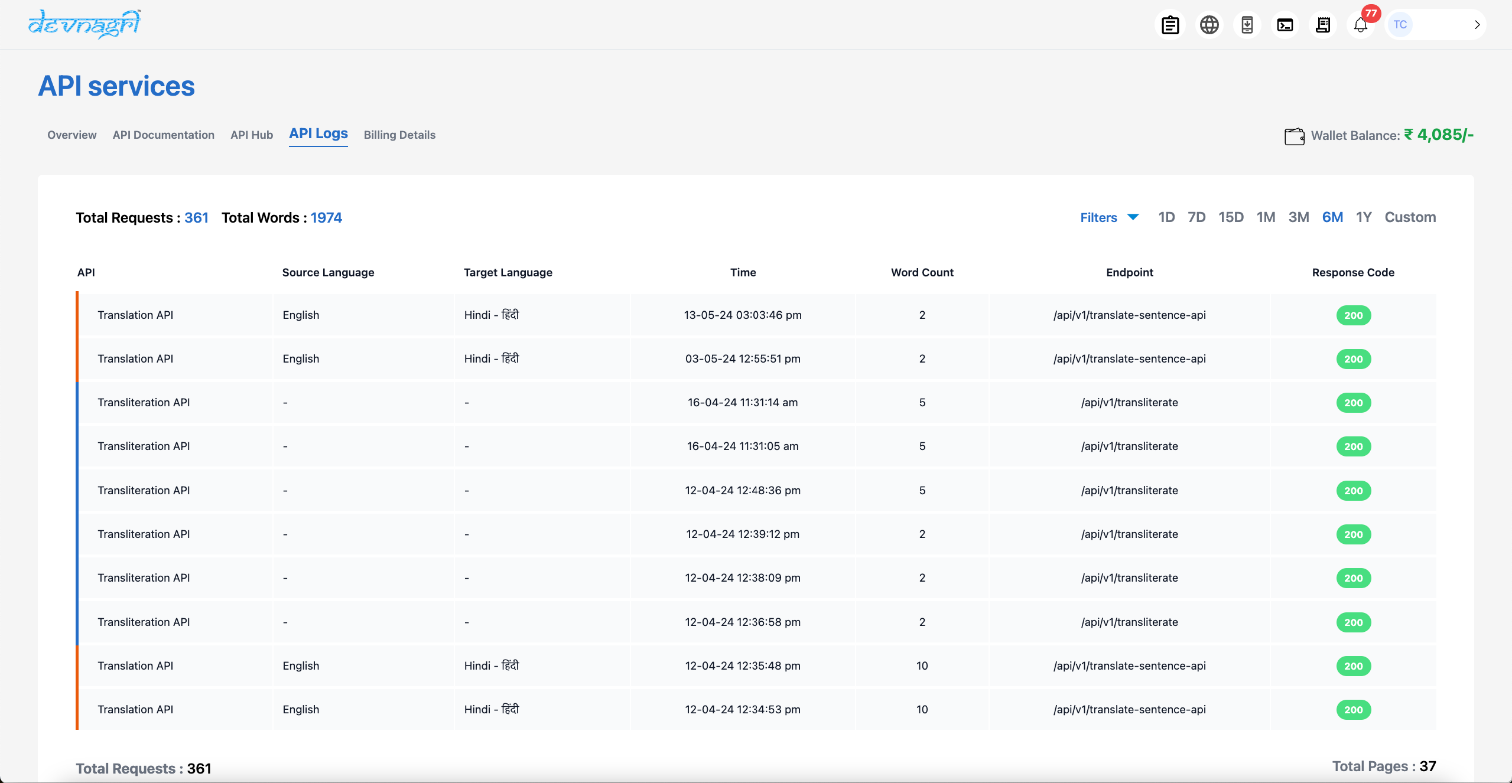
Task: Click the wallet icon beside Wallet Balance
Action: [x=1294, y=136]
